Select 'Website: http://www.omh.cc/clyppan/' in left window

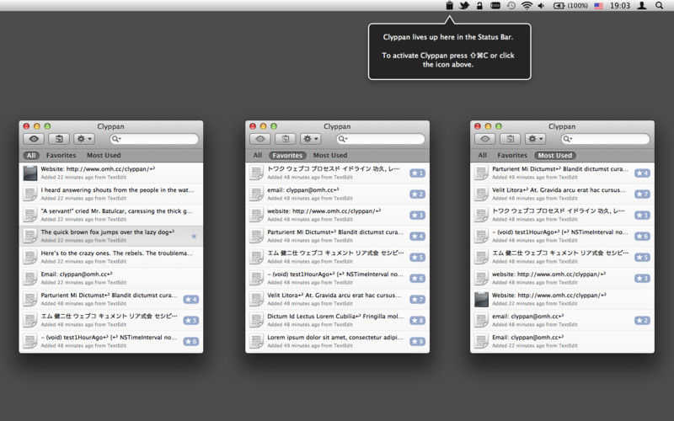click(111, 173)
